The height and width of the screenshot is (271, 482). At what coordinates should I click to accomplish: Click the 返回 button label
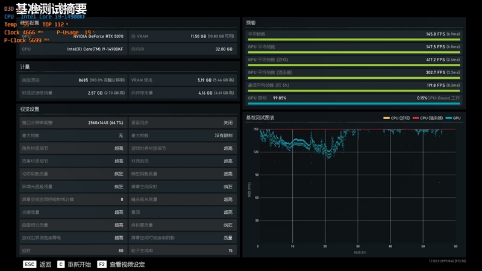pyautogui.click(x=46, y=264)
